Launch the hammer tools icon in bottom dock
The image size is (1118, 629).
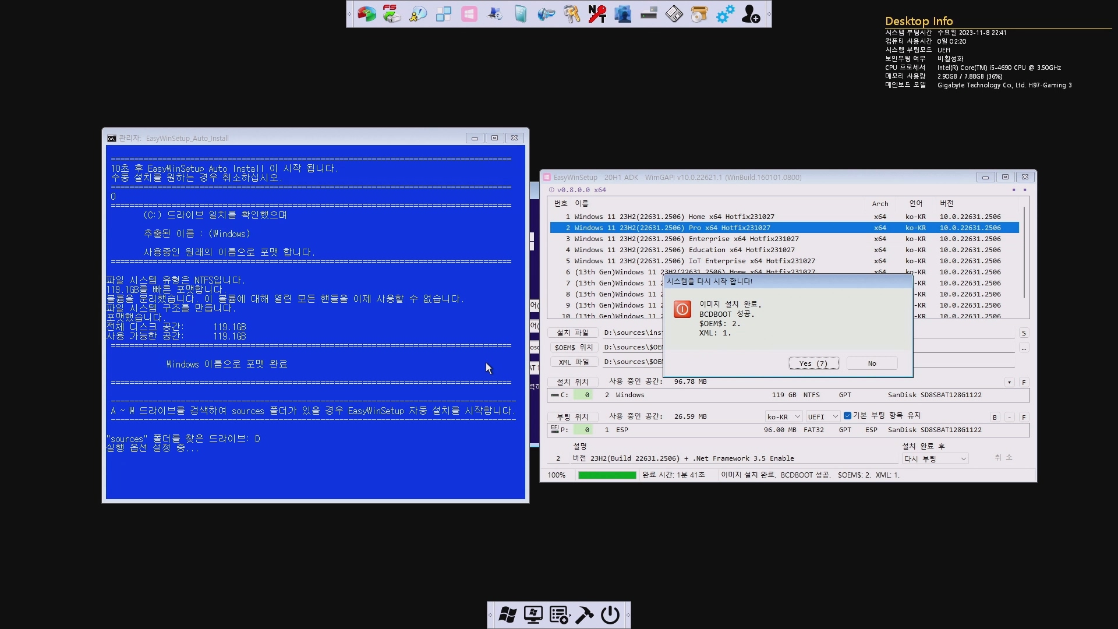click(x=584, y=615)
